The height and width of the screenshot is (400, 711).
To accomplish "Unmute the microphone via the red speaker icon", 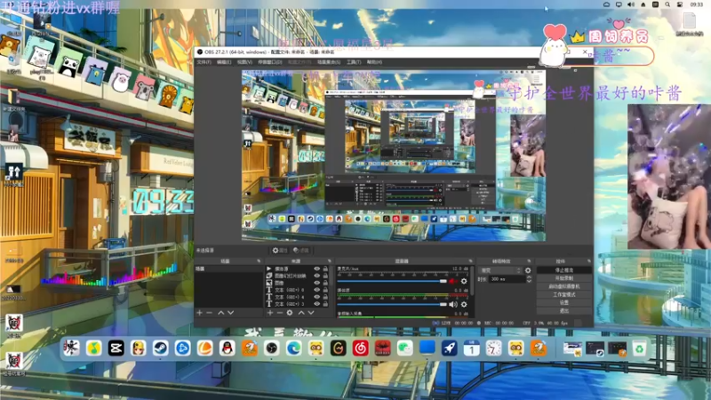I will [453, 281].
